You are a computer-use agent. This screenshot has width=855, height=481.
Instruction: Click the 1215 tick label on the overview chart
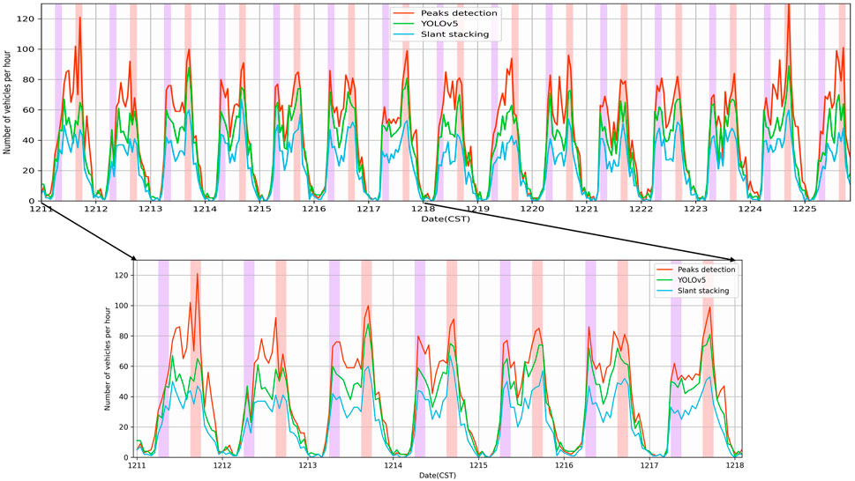(259, 209)
